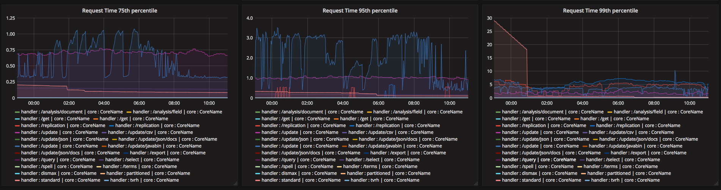Toggle /analysis/field series in 75th percentile legend
Viewport: 721px width, 190px height.
[178, 112]
